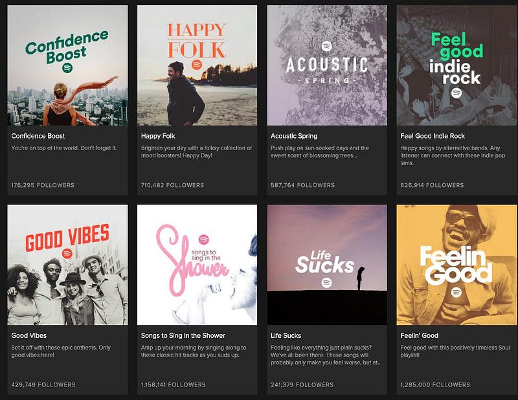518x400 pixels.
Task: Open the Acoustic Spring title link
Action: [295, 136]
